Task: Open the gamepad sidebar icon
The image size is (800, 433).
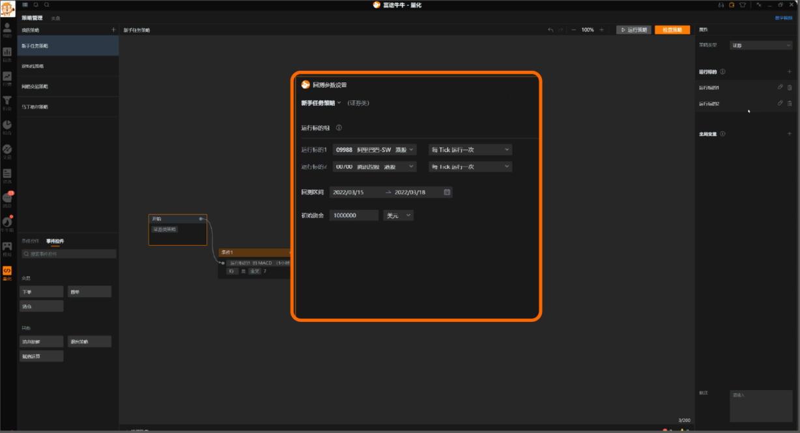Action: 7,248
